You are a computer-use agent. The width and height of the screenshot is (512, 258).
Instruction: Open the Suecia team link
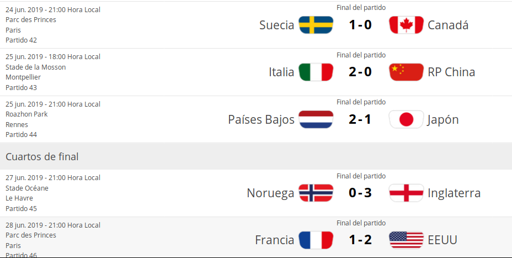(276, 25)
